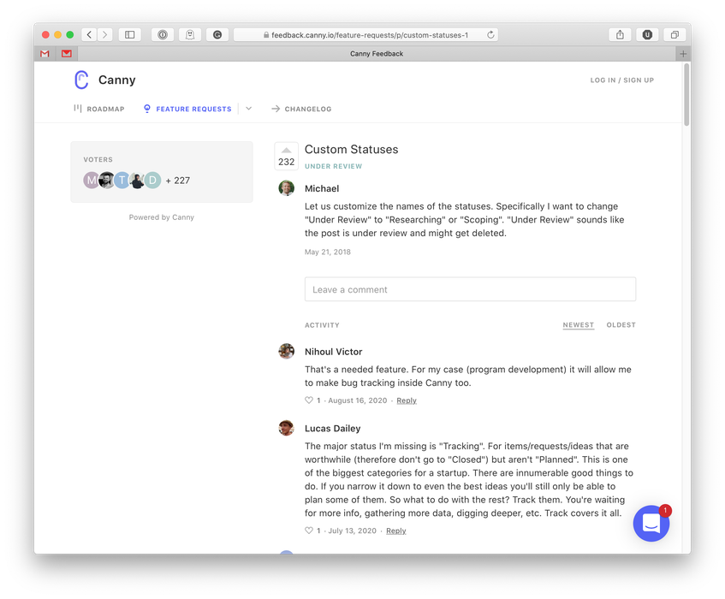Toggle the Safari sidebar
This screenshot has width=725, height=599.
130,35
